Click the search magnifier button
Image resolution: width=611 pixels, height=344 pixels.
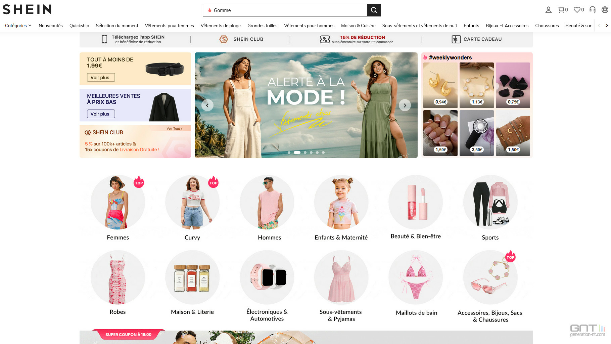374,10
